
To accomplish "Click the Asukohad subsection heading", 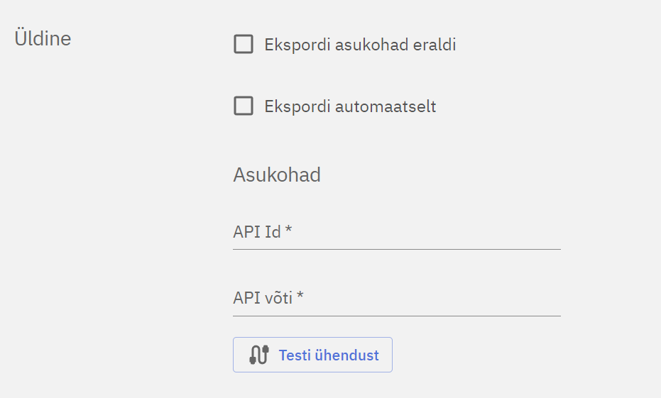I will pyautogui.click(x=277, y=175).
